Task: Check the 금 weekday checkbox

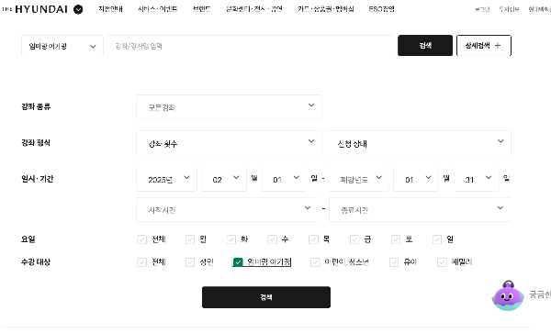Action: (x=354, y=239)
